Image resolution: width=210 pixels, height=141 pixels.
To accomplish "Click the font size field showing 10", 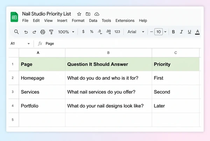I will point(159,32).
